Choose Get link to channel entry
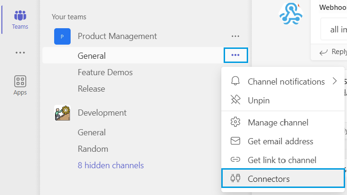This screenshot has height=195, width=347. (x=283, y=160)
